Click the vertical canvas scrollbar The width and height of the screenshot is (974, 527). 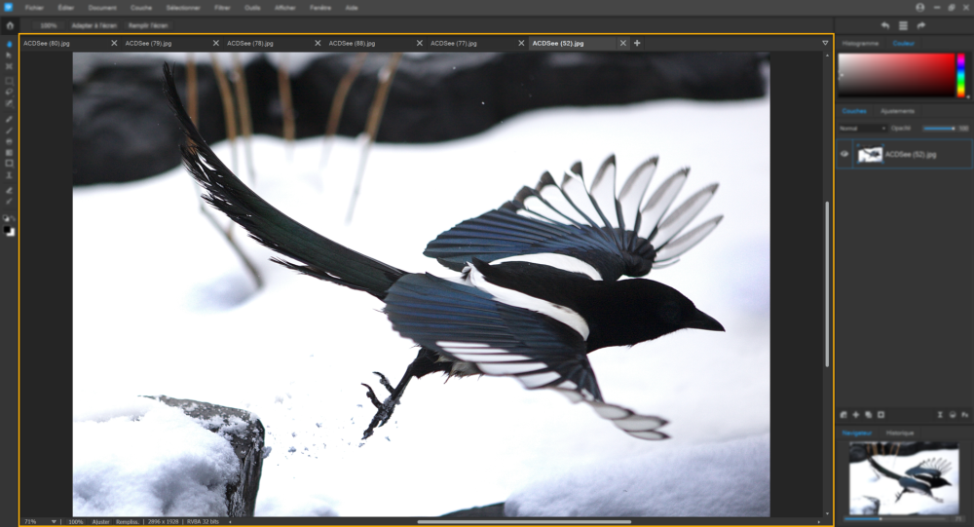click(827, 284)
